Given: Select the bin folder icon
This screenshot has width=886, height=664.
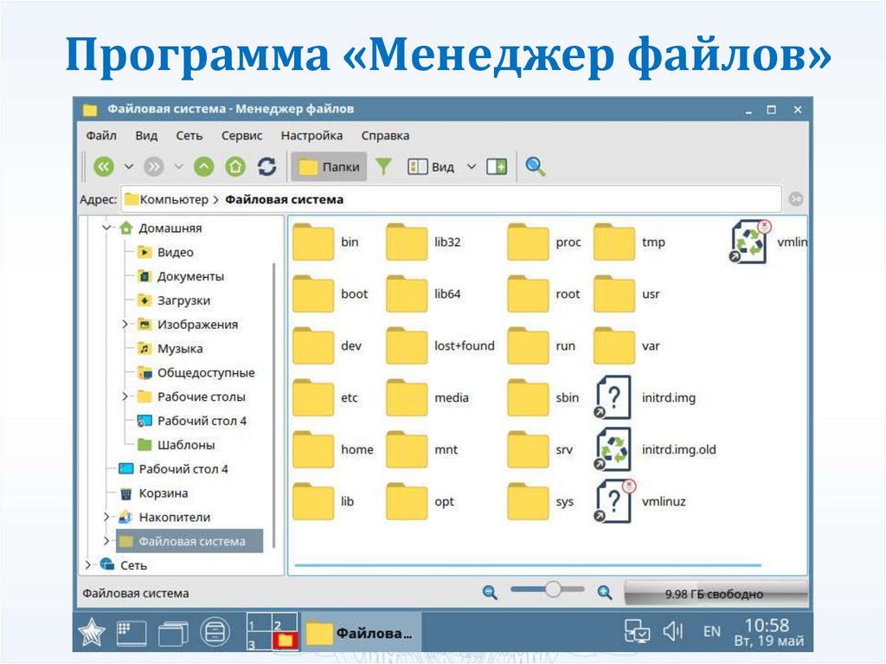Looking at the screenshot, I should point(313,242).
